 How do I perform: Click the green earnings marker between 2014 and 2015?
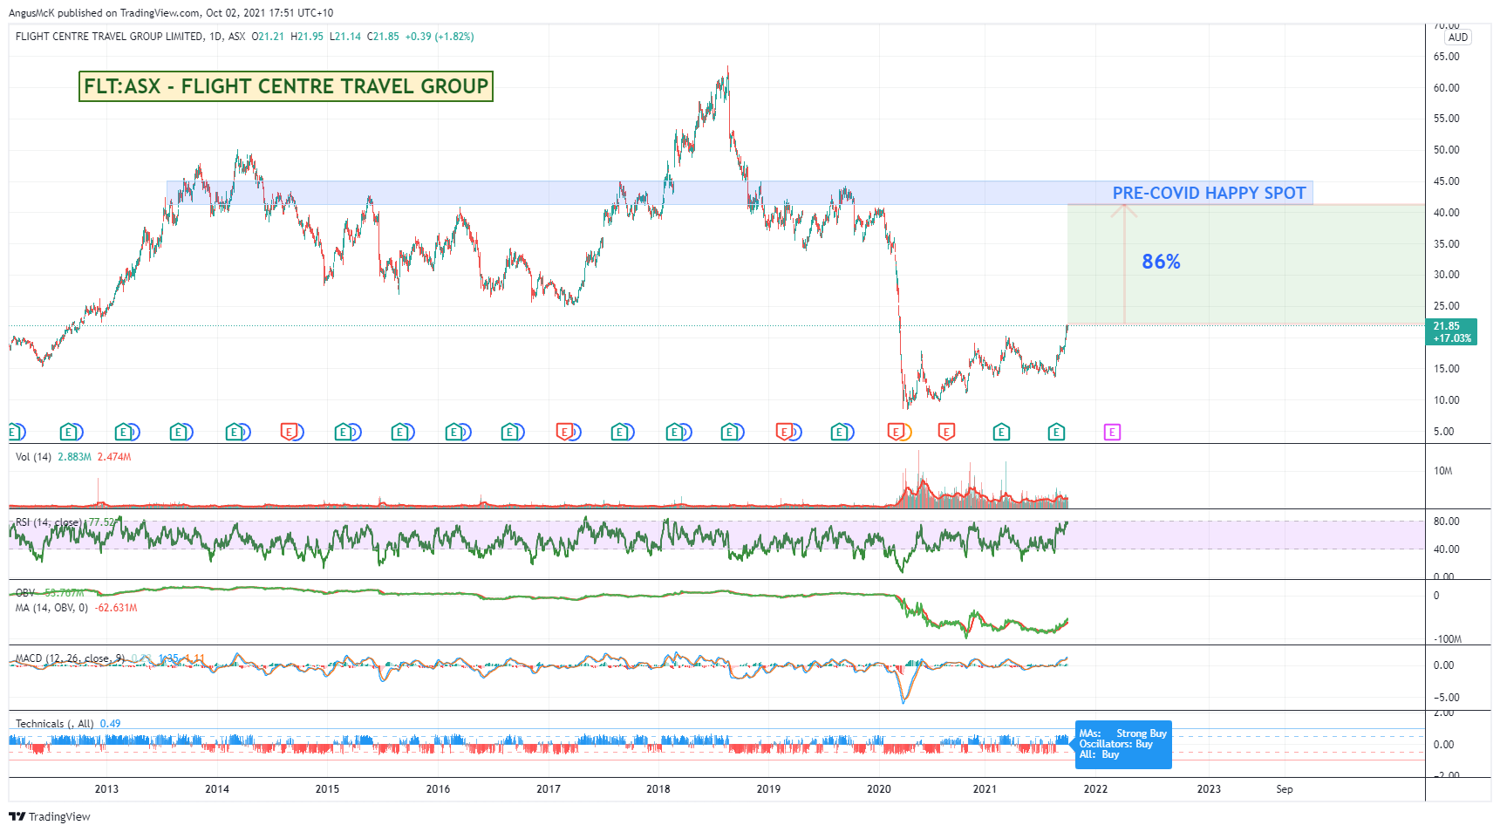(235, 432)
